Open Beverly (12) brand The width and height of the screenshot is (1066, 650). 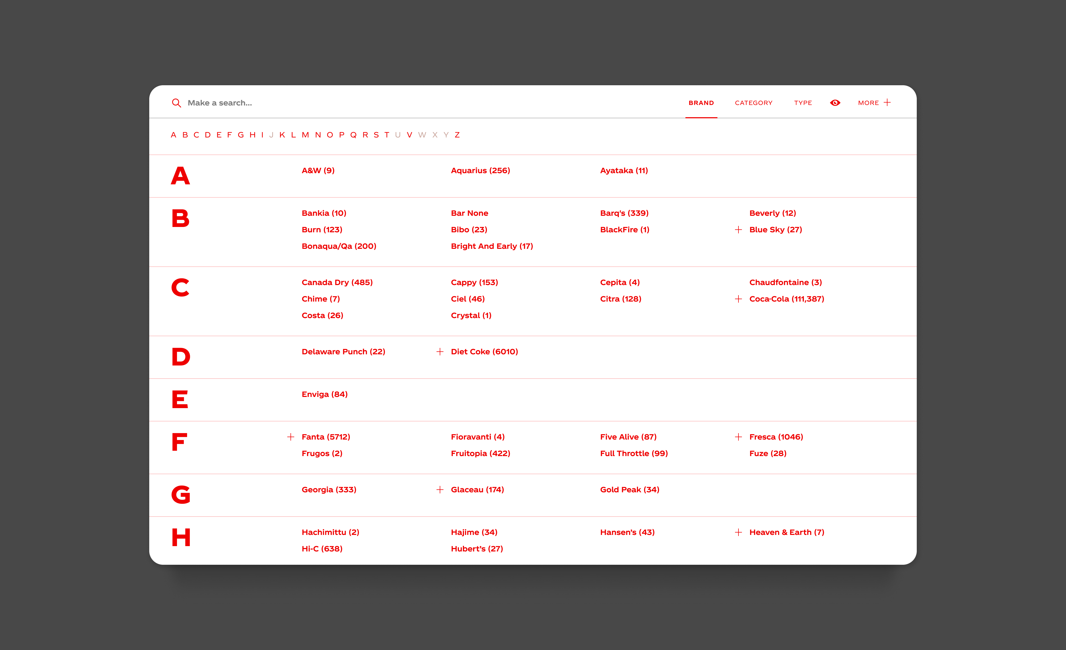coord(773,213)
